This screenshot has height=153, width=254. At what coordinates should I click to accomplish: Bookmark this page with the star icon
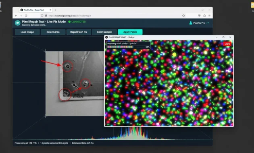click(183, 16)
